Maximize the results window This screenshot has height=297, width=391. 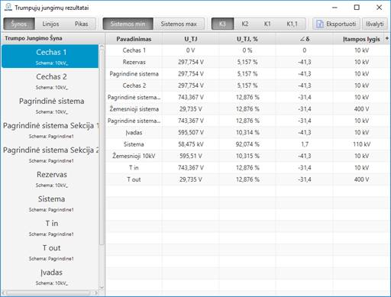(x=357, y=8)
